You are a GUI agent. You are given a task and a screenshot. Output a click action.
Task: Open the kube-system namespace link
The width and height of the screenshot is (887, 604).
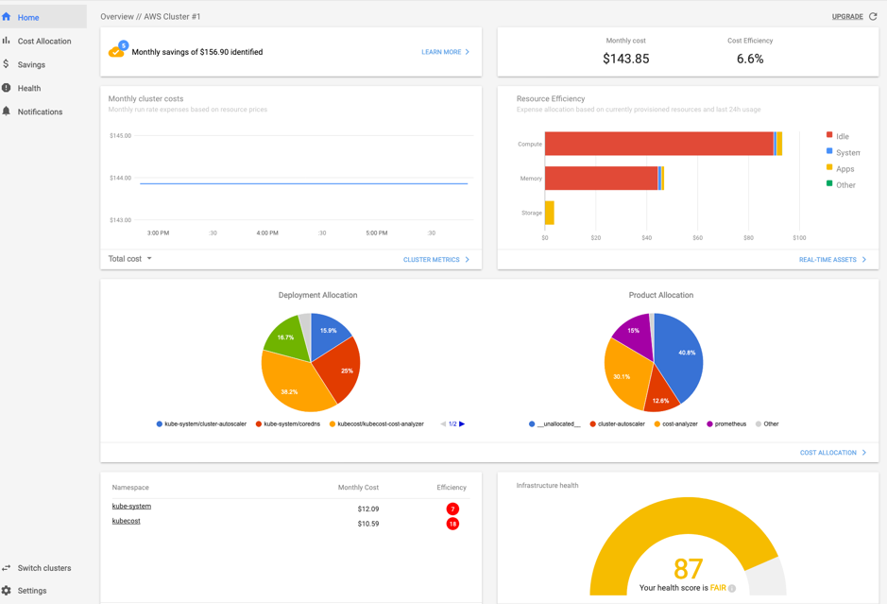coord(131,506)
